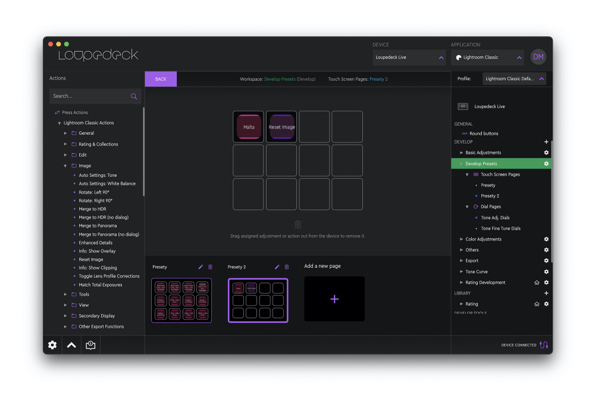The width and height of the screenshot is (595, 396).
Task: Open the Presety page in the workspace tree
Action: pos(488,185)
